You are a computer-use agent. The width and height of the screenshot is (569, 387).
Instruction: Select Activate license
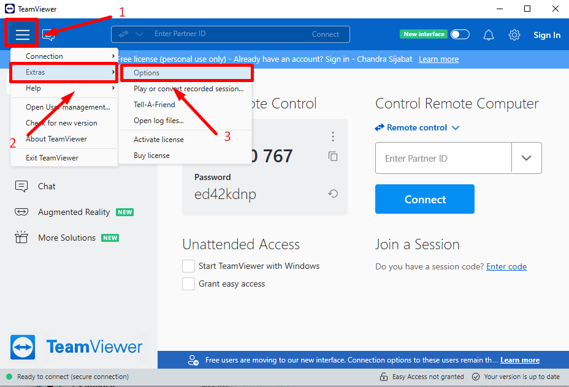point(159,140)
